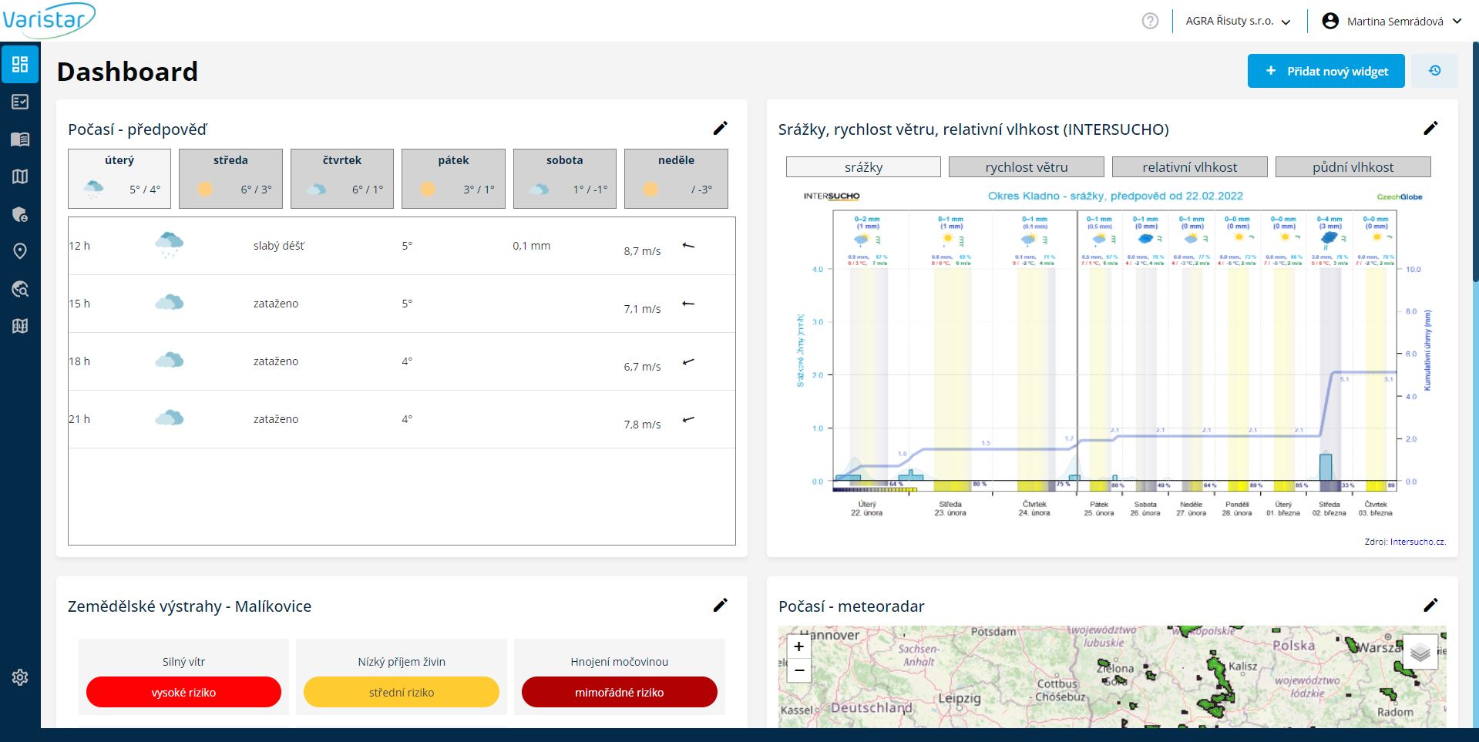
Task: Zoom in on the meteoradar map
Action: (x=799, y=646)
